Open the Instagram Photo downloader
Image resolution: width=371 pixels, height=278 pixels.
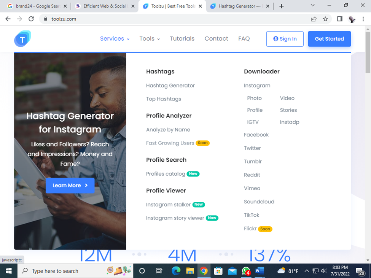tap(254, 98)
